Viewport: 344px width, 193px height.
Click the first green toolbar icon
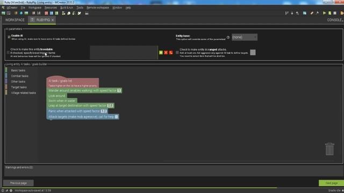(3, 13)
